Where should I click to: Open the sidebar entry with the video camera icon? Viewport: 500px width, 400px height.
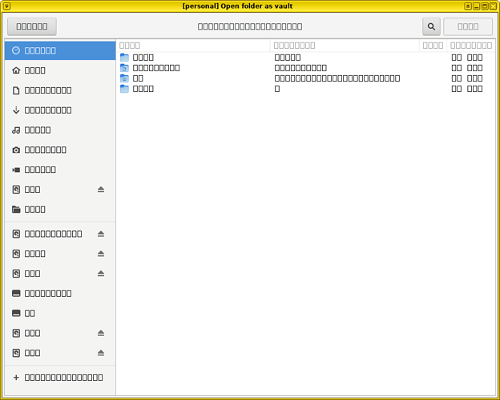click(x=60, y=170)
